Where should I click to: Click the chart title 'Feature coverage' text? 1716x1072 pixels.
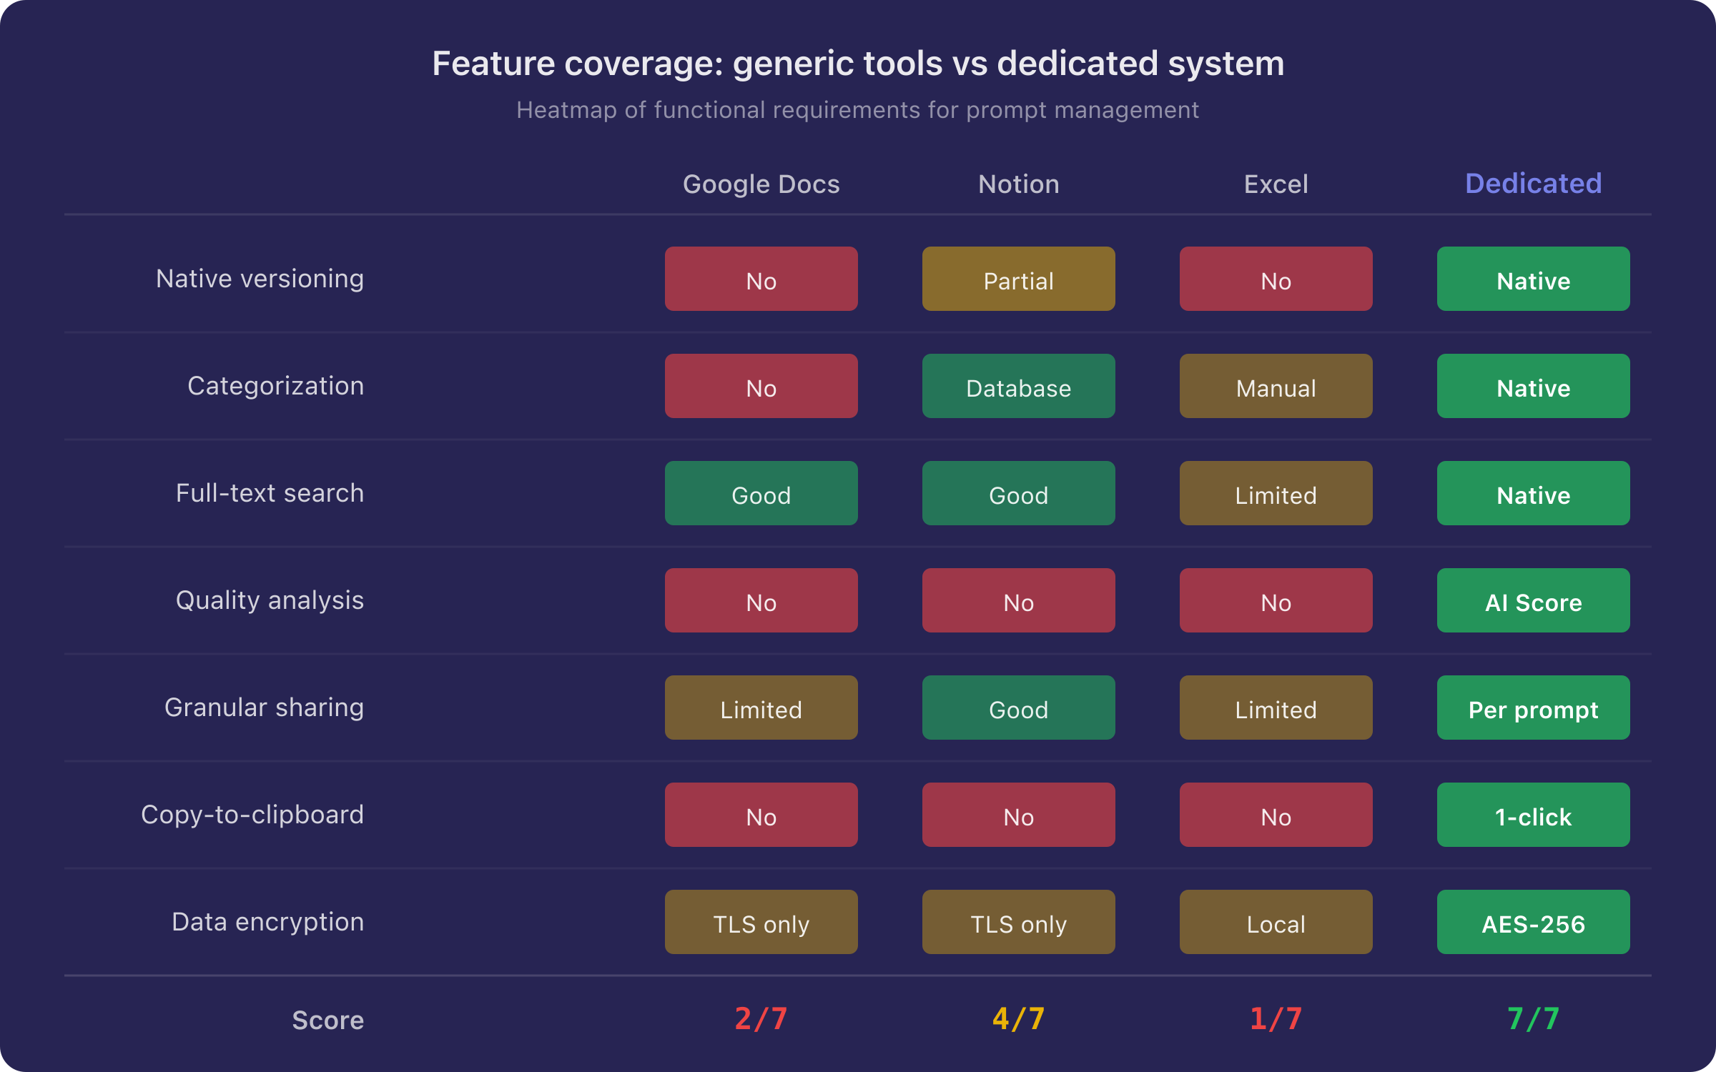coord(857,63)
